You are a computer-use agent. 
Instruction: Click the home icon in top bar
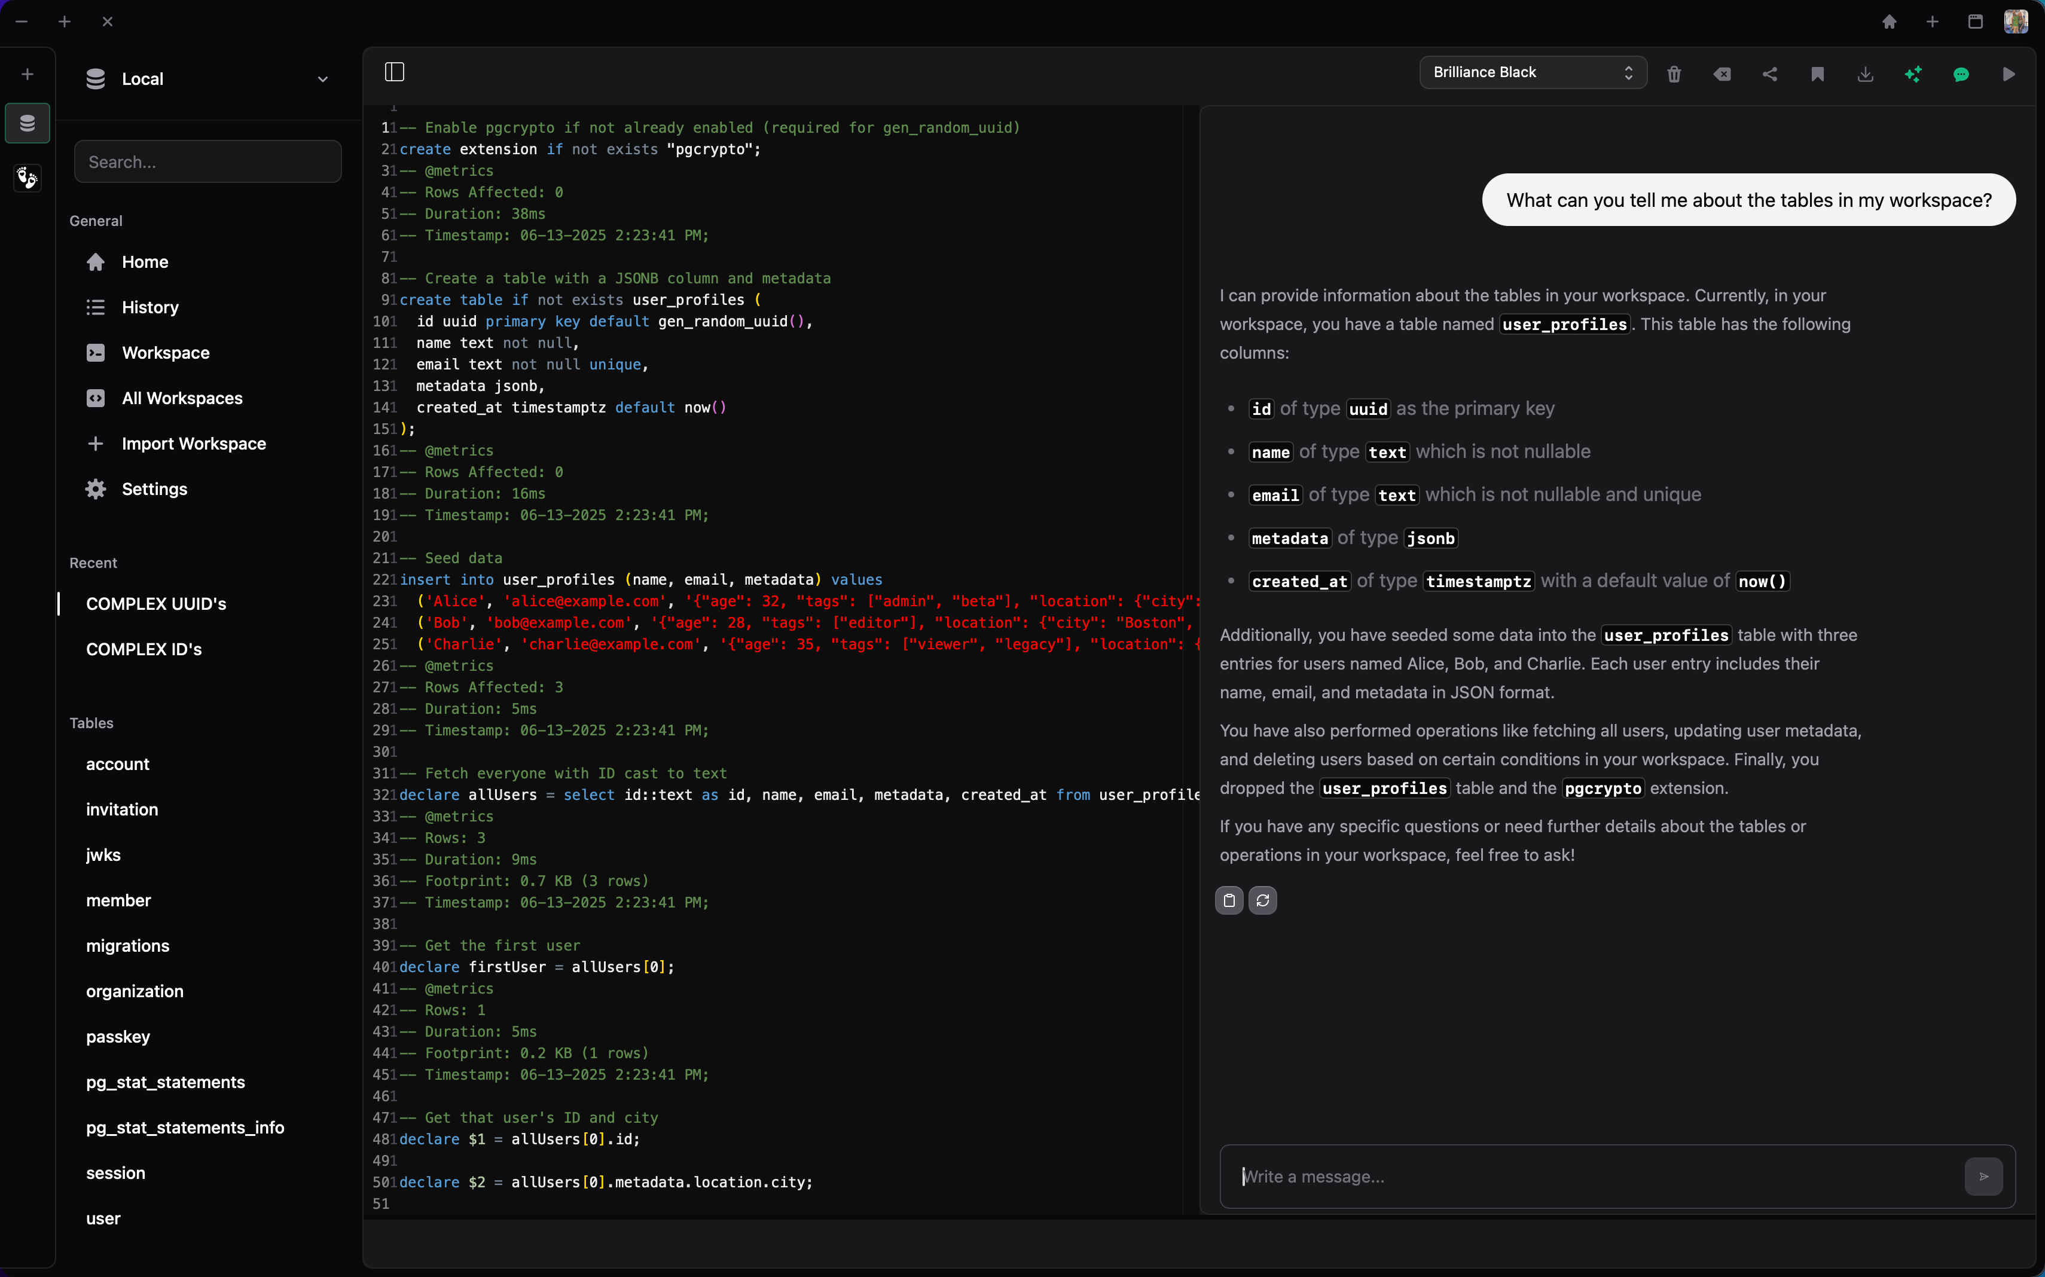click(1890, 22)
